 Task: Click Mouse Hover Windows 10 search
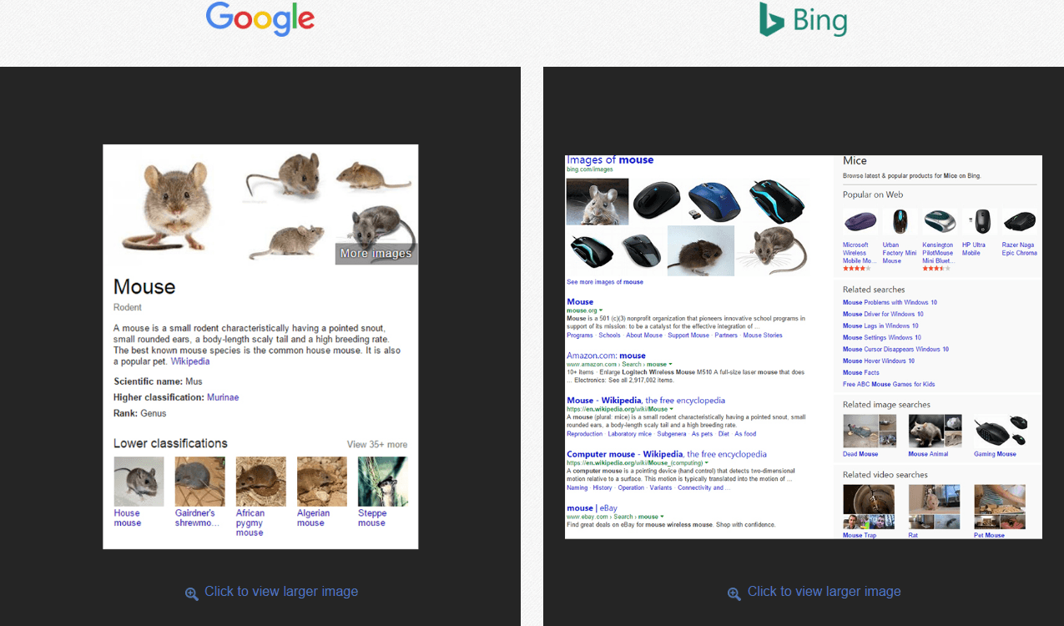point(879,361)
